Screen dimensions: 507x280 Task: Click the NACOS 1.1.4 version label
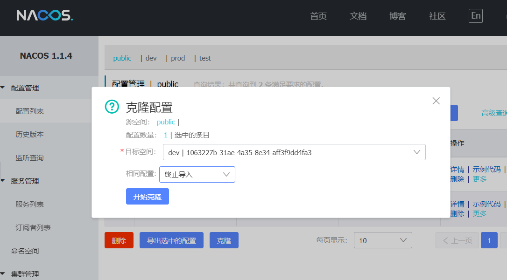tap(46, 56)
